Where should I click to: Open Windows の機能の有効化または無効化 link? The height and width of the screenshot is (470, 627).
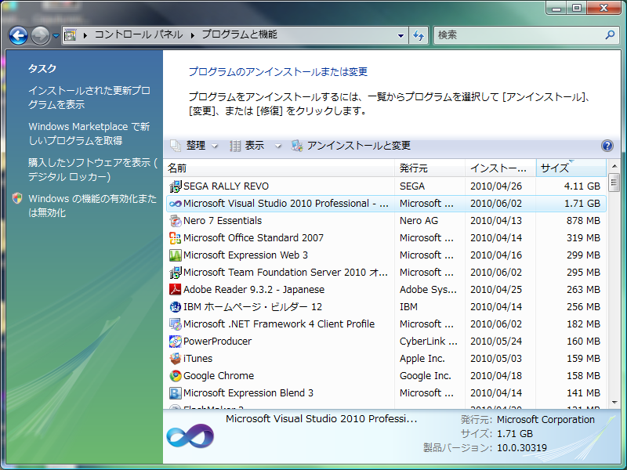[92, 205]
